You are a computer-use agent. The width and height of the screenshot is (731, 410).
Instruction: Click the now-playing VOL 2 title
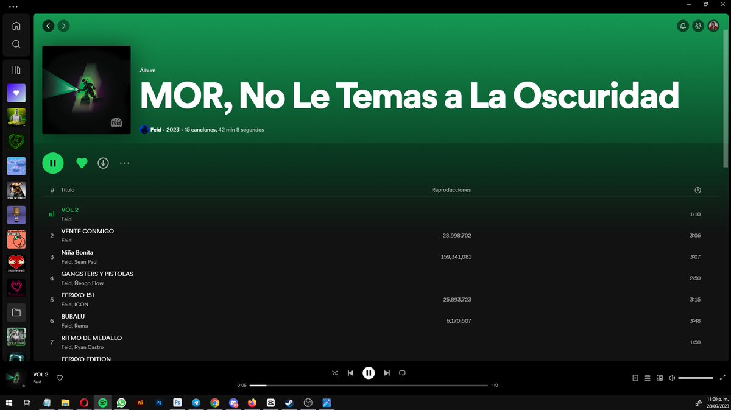point(40,375)
